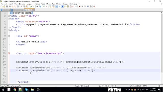This screenshot has width=163, height=92.
Task: Collapse the html tag fold on line 2
Action: pos(9,16)
